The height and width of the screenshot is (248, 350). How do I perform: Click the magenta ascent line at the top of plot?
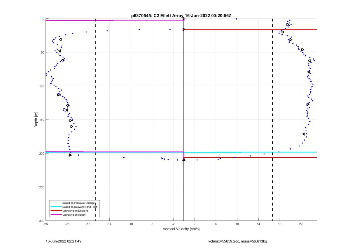click(115, 20)
